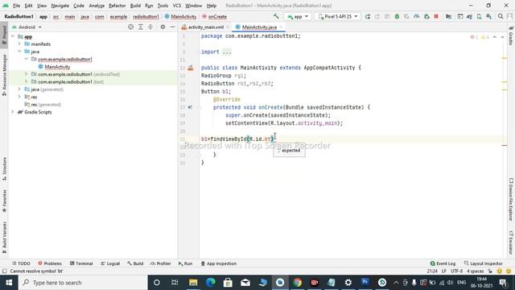Hide the Project panel with minus icon
Screen dimensions: 515x290
[172, 27]
